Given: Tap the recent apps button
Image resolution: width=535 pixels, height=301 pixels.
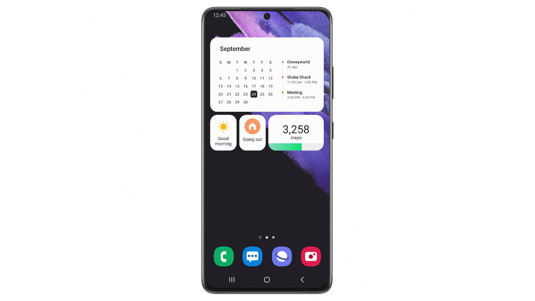Looking at the screenshot, I should [232, 280].
